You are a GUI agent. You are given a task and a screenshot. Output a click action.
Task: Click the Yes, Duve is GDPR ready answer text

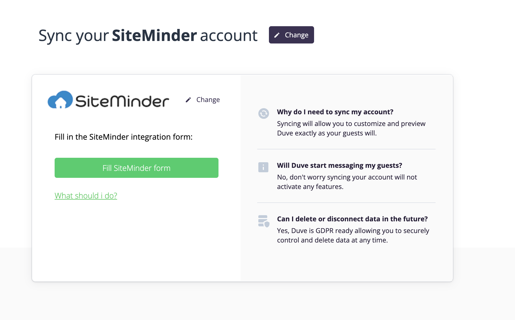(353, 235)
